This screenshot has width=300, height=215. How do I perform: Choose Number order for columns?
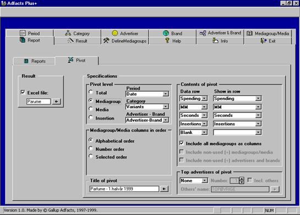coord(91,148)
